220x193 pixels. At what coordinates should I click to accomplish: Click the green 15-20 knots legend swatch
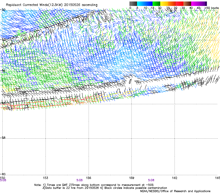tap(156, 4)
